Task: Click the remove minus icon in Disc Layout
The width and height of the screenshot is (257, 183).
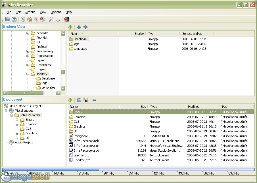Action: [94, 100]
